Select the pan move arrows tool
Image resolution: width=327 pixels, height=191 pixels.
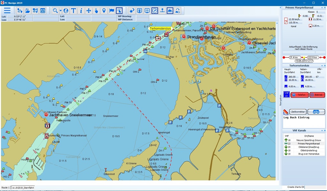pos(89,11)
